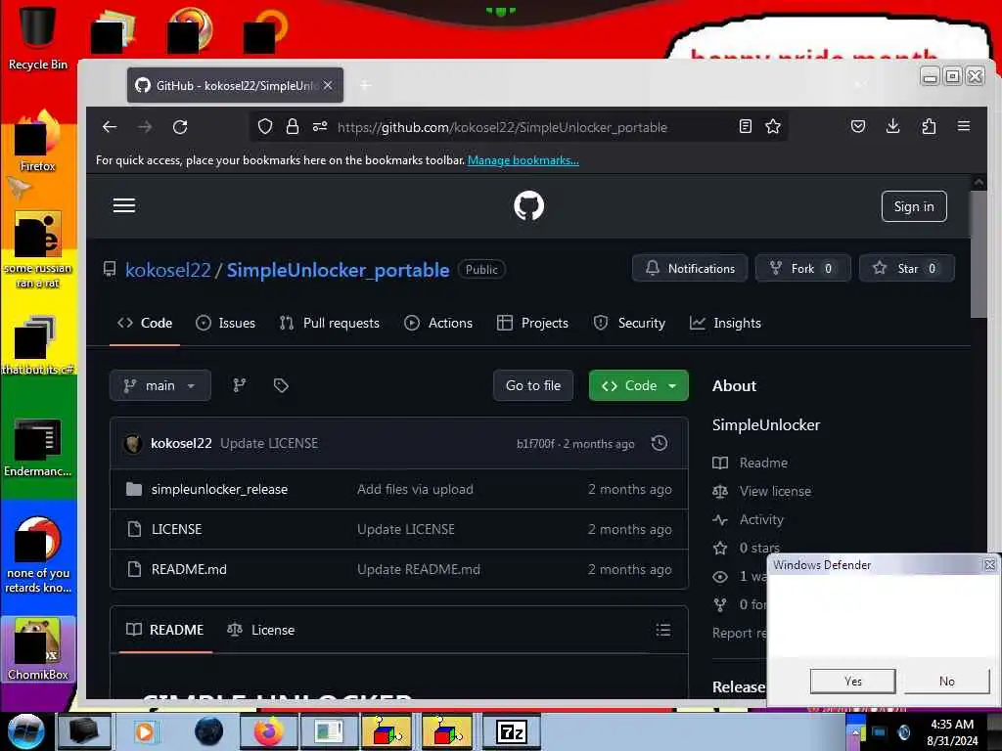Select the README tab in file viewer
The image size is (1002, 751).
point(164,631)
